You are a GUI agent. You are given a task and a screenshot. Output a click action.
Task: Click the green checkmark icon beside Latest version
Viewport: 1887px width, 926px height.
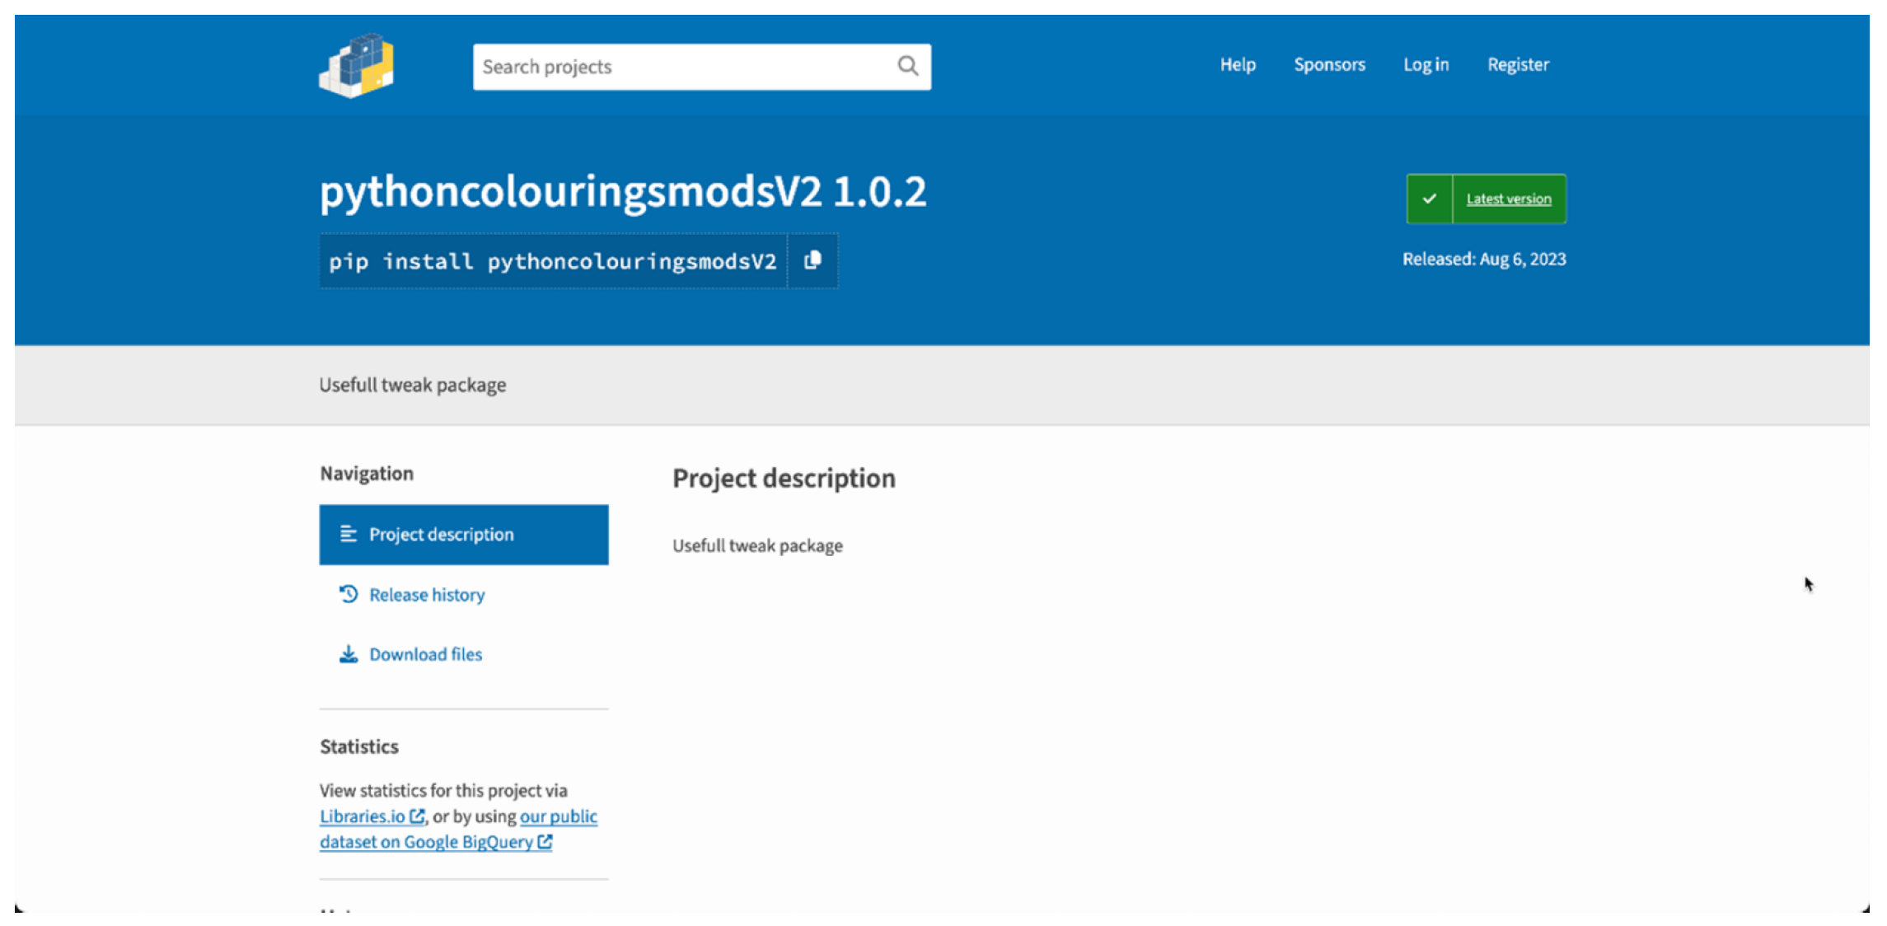click(x=1430, y=199)
